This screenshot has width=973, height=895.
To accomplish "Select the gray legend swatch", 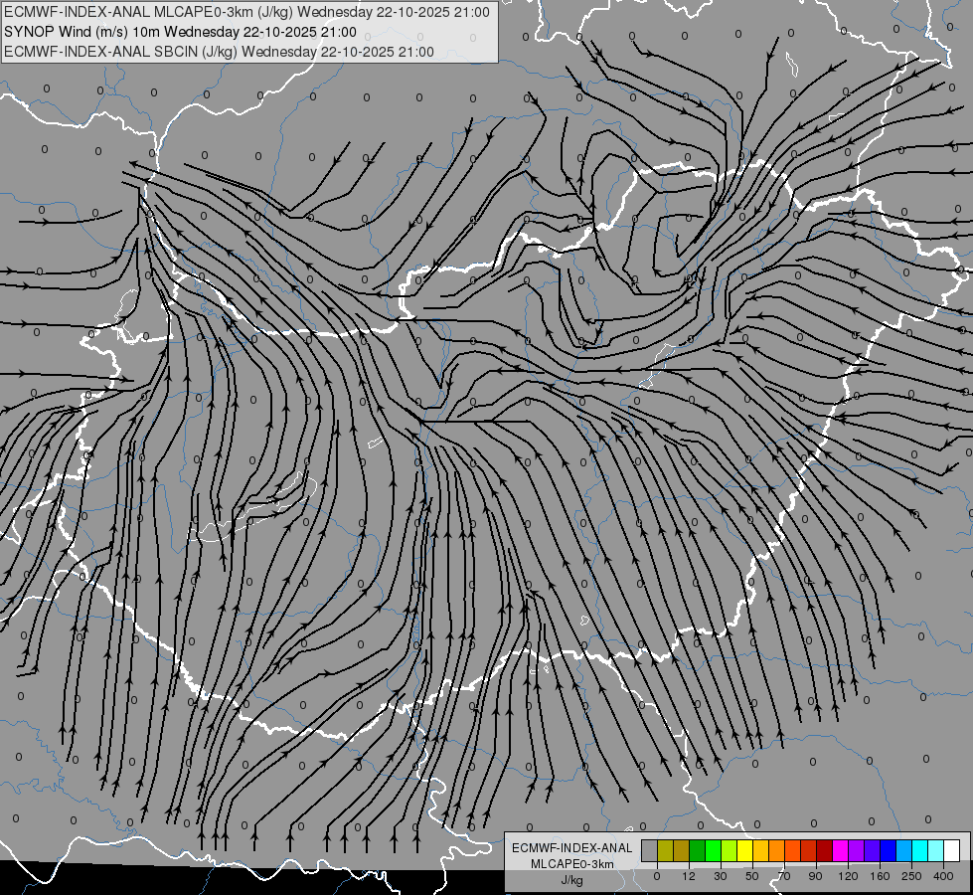I will [649, 851].
